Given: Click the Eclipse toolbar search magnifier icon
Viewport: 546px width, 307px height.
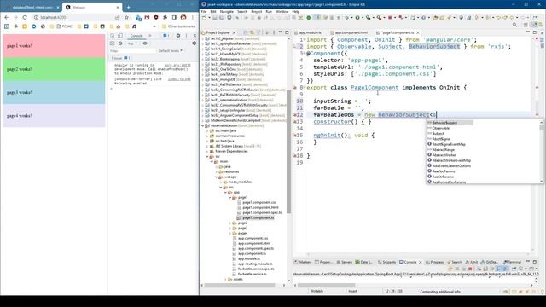Looking at the screenshot, I should point(514,25).
